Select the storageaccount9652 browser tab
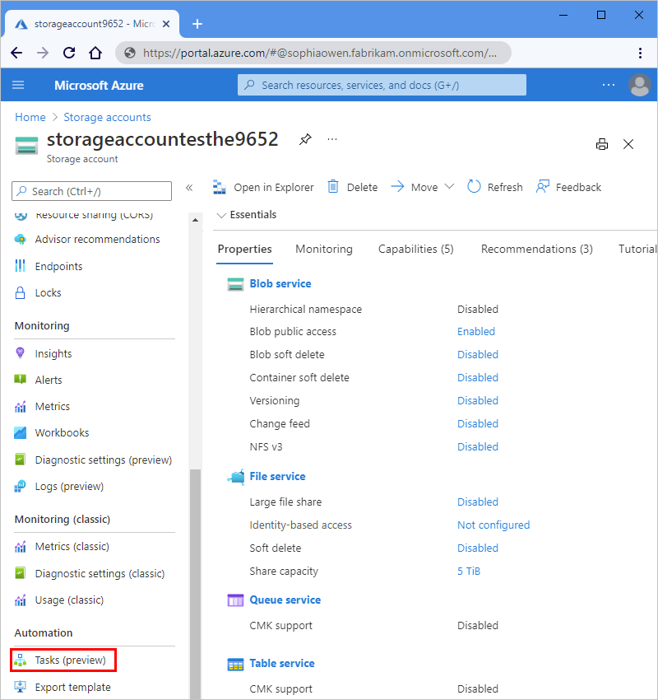The image size is (658, 700). tap(92, 24)
